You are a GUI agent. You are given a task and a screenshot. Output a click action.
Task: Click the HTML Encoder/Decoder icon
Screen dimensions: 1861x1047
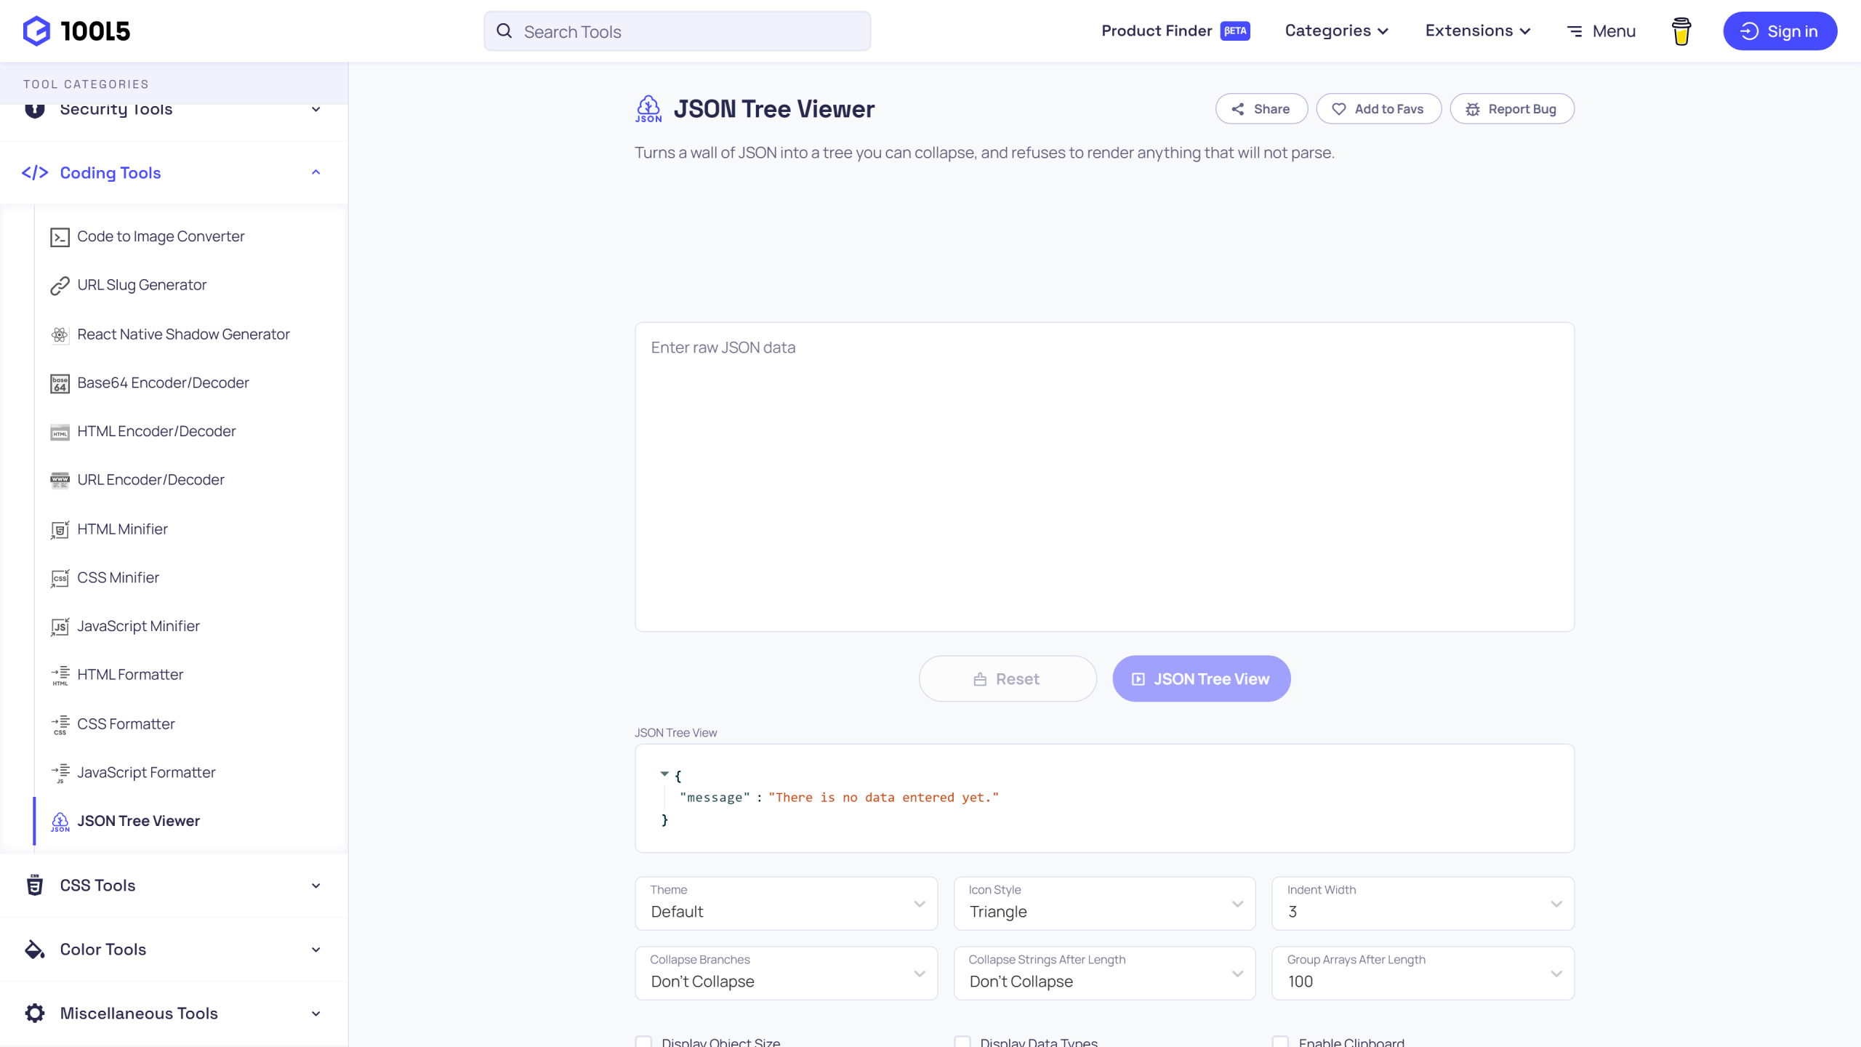(60, 432)
